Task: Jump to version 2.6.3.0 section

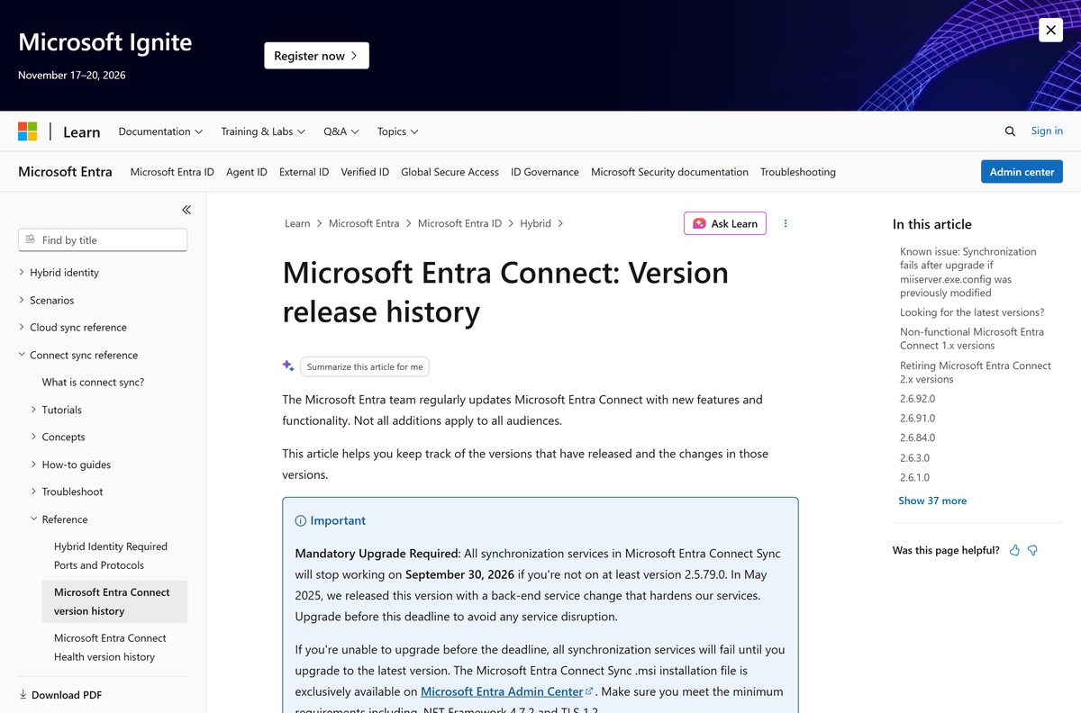Action: click(914, 457)
